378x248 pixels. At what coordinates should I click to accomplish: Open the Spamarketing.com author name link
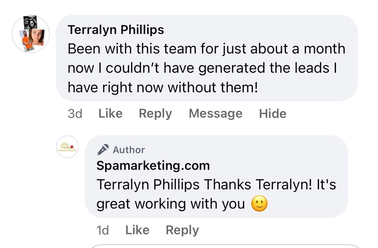[x=153, y=166]
